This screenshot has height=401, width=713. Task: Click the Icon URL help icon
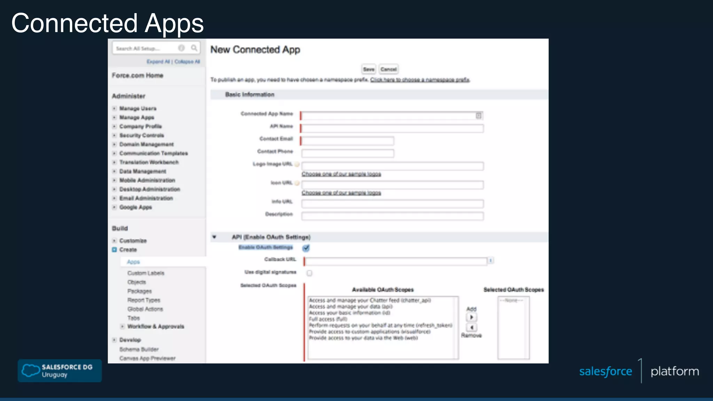297,183
